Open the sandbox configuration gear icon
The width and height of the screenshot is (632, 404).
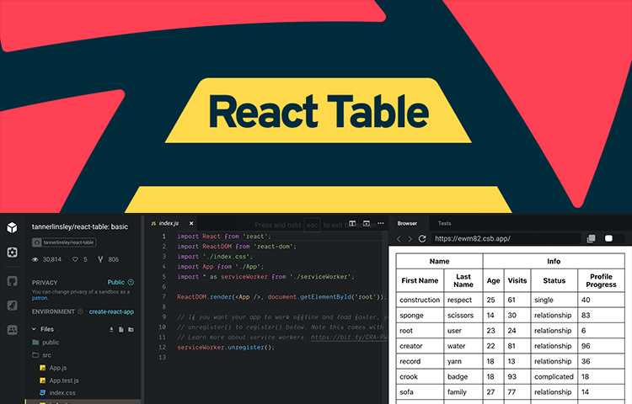point(12,252)
